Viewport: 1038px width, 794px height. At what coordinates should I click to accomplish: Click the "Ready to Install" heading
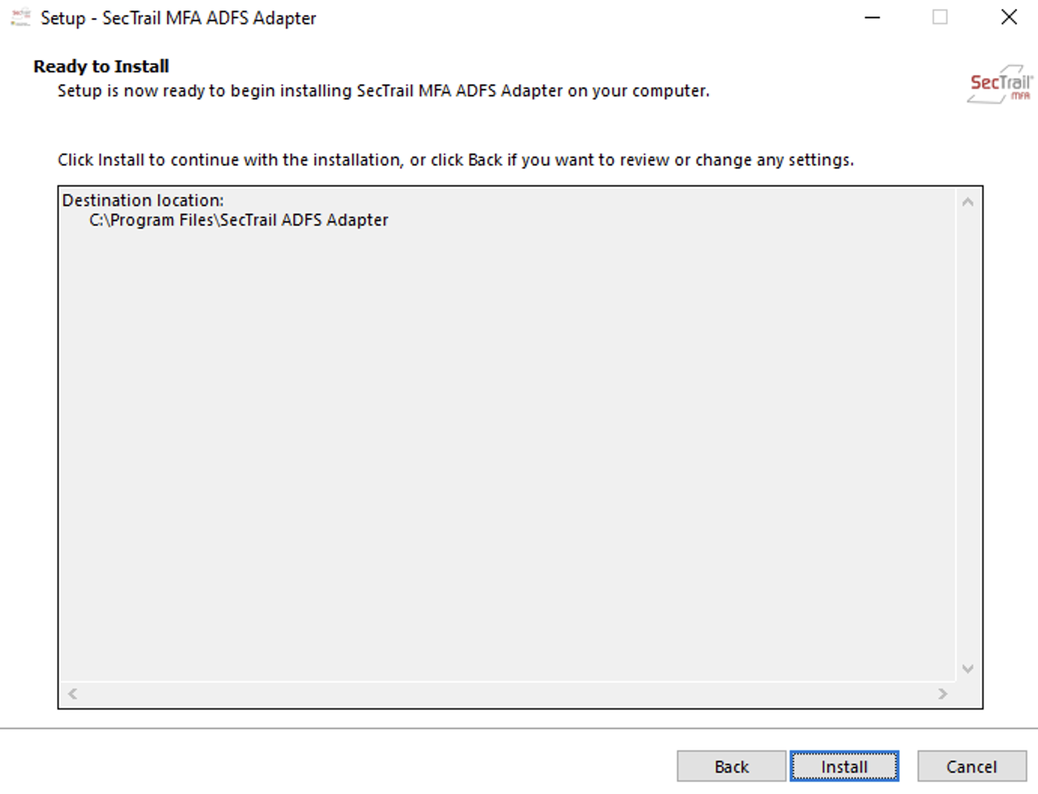pos(101,66)
